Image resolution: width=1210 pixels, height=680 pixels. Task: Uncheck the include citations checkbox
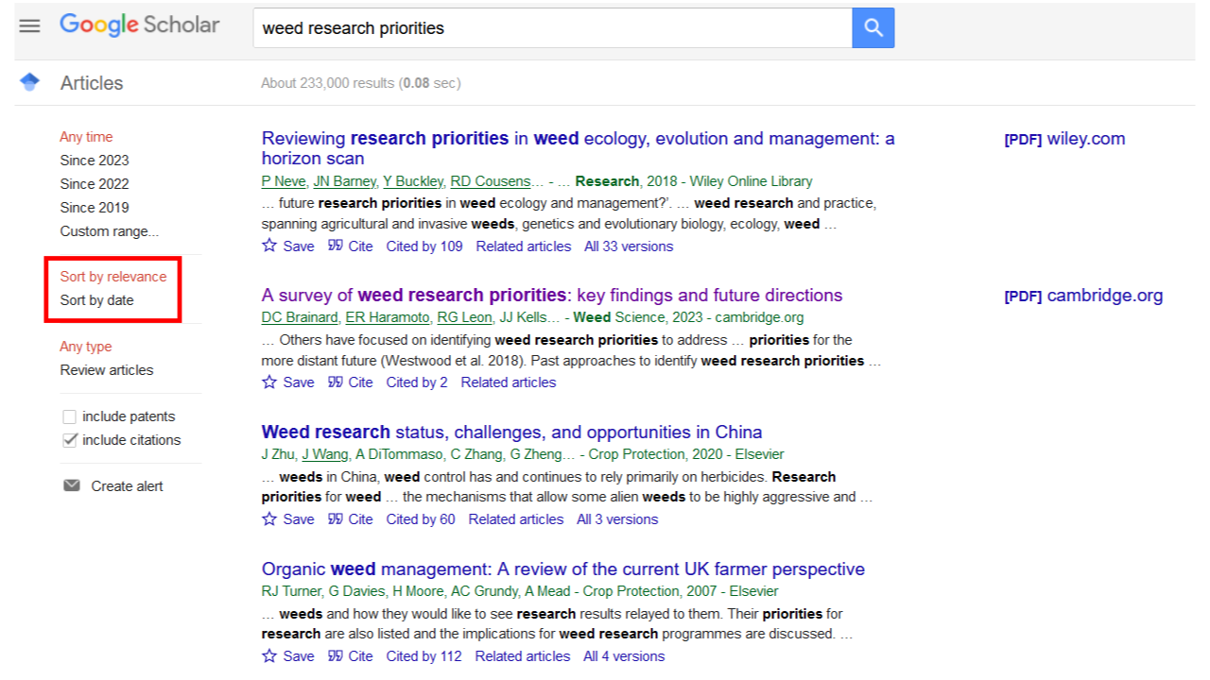[69, 440]
